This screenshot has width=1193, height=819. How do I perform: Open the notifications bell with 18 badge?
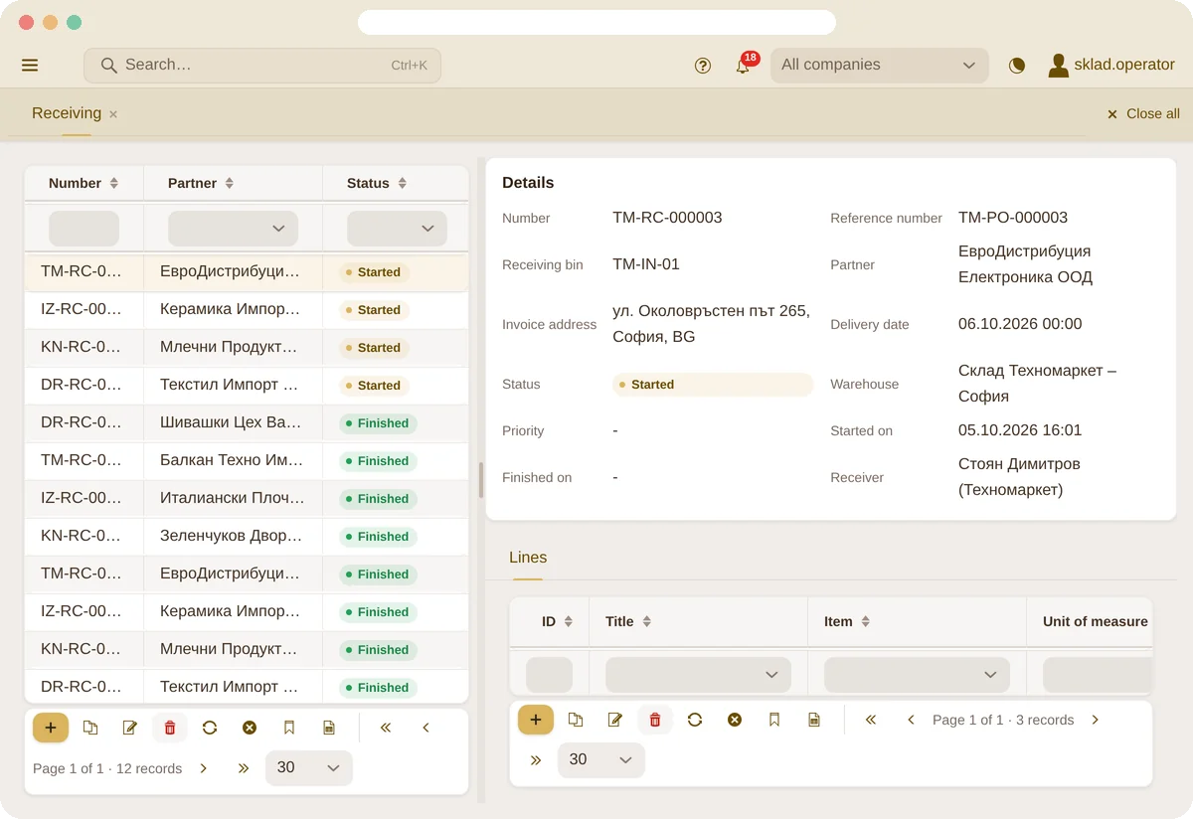(x=743, y=66)
